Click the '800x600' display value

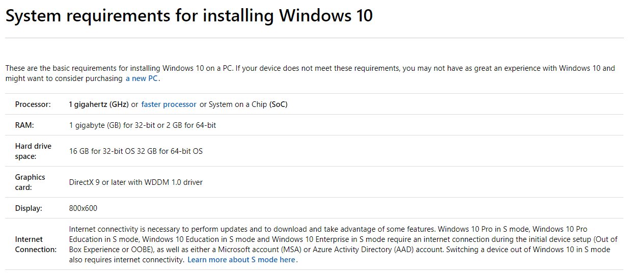point(83,208)
